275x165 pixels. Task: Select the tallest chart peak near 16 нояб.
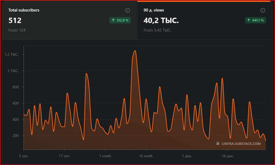point(135,51)
